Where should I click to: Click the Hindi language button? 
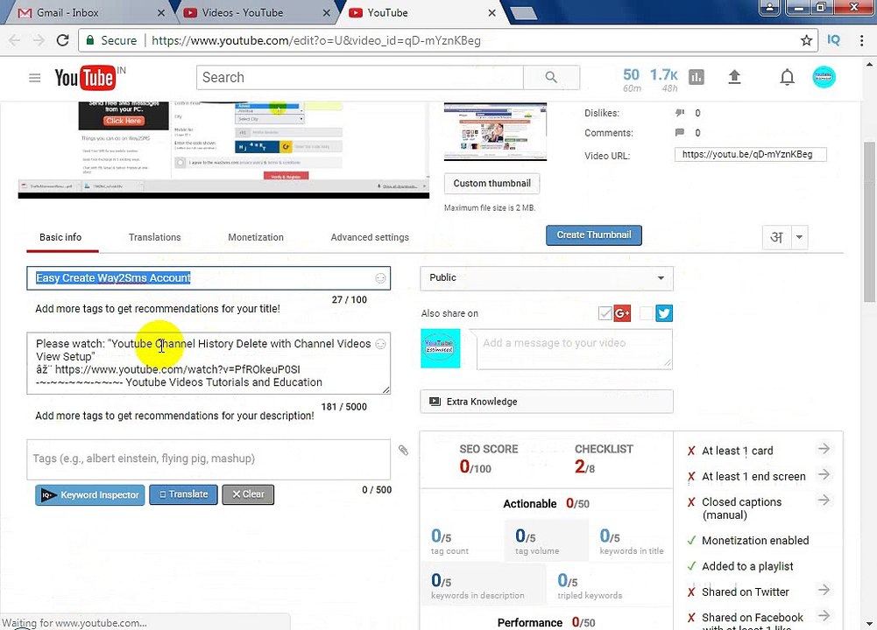point(776,237)
